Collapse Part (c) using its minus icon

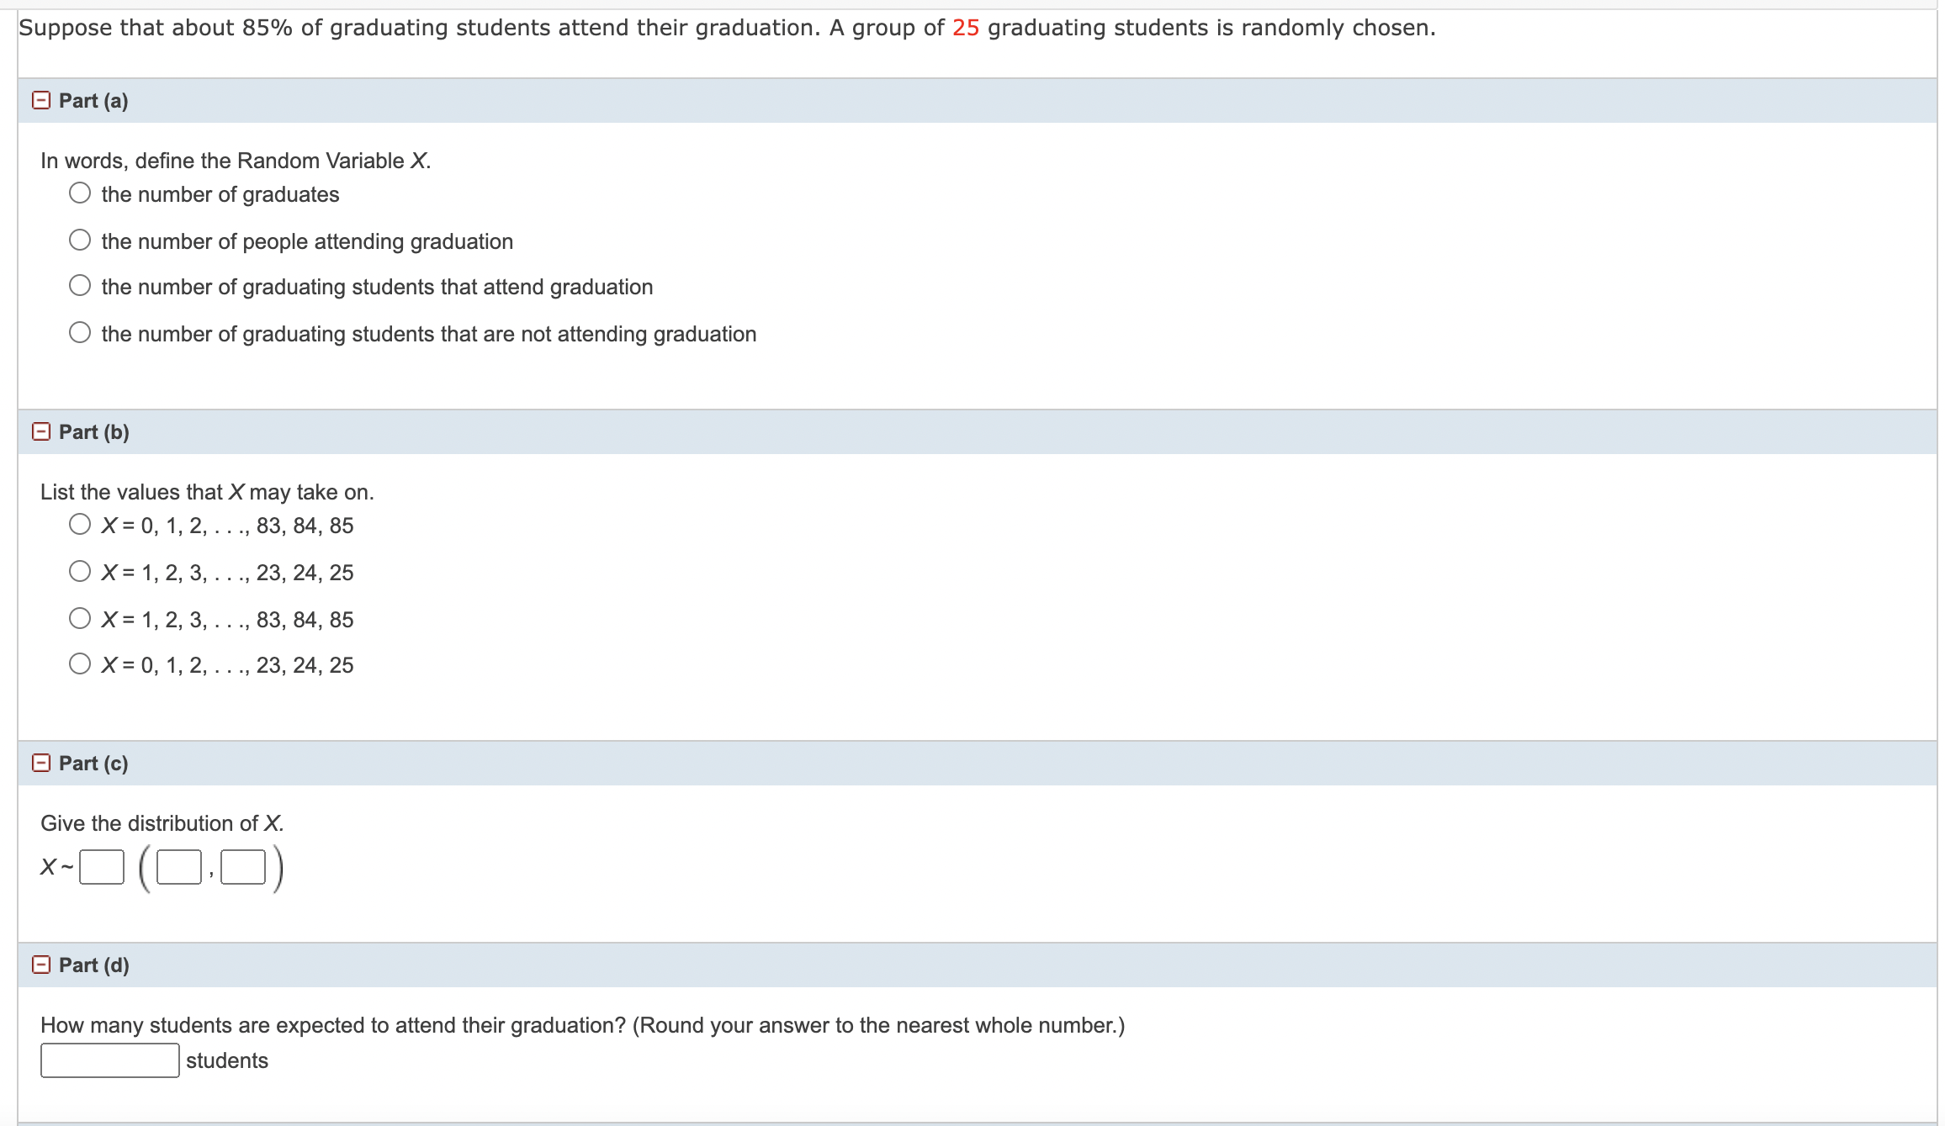(x=40, y=763)
